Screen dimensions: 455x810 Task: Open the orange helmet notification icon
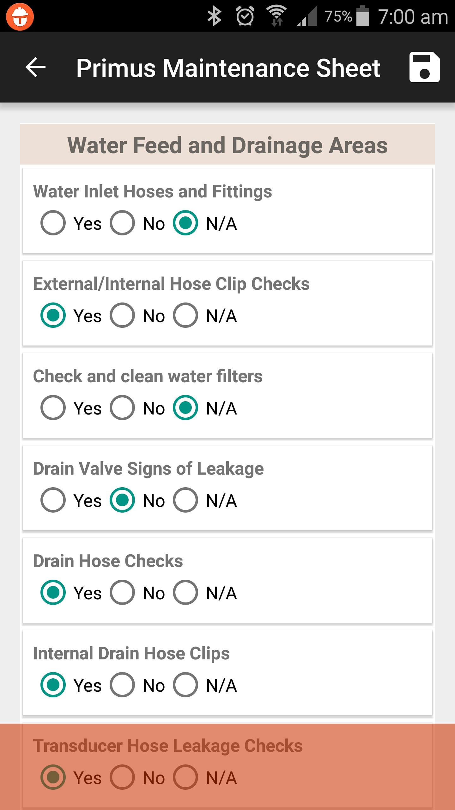(x=20, y=16)
